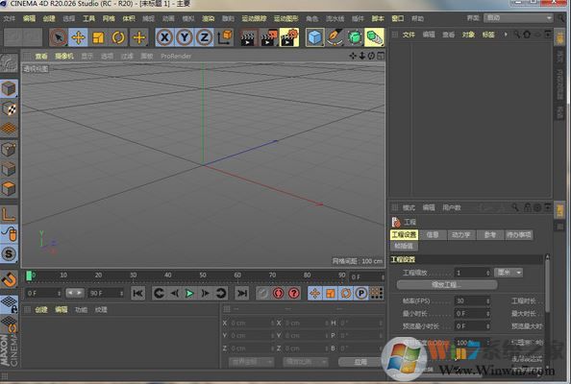Viewport: 571px width, 384px height.
Task: Switch to Edges mode
Action: point(9,169)
